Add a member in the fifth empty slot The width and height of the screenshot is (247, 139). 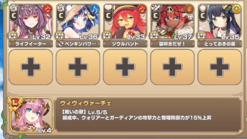pyautogui.click(x=219, y=67)
